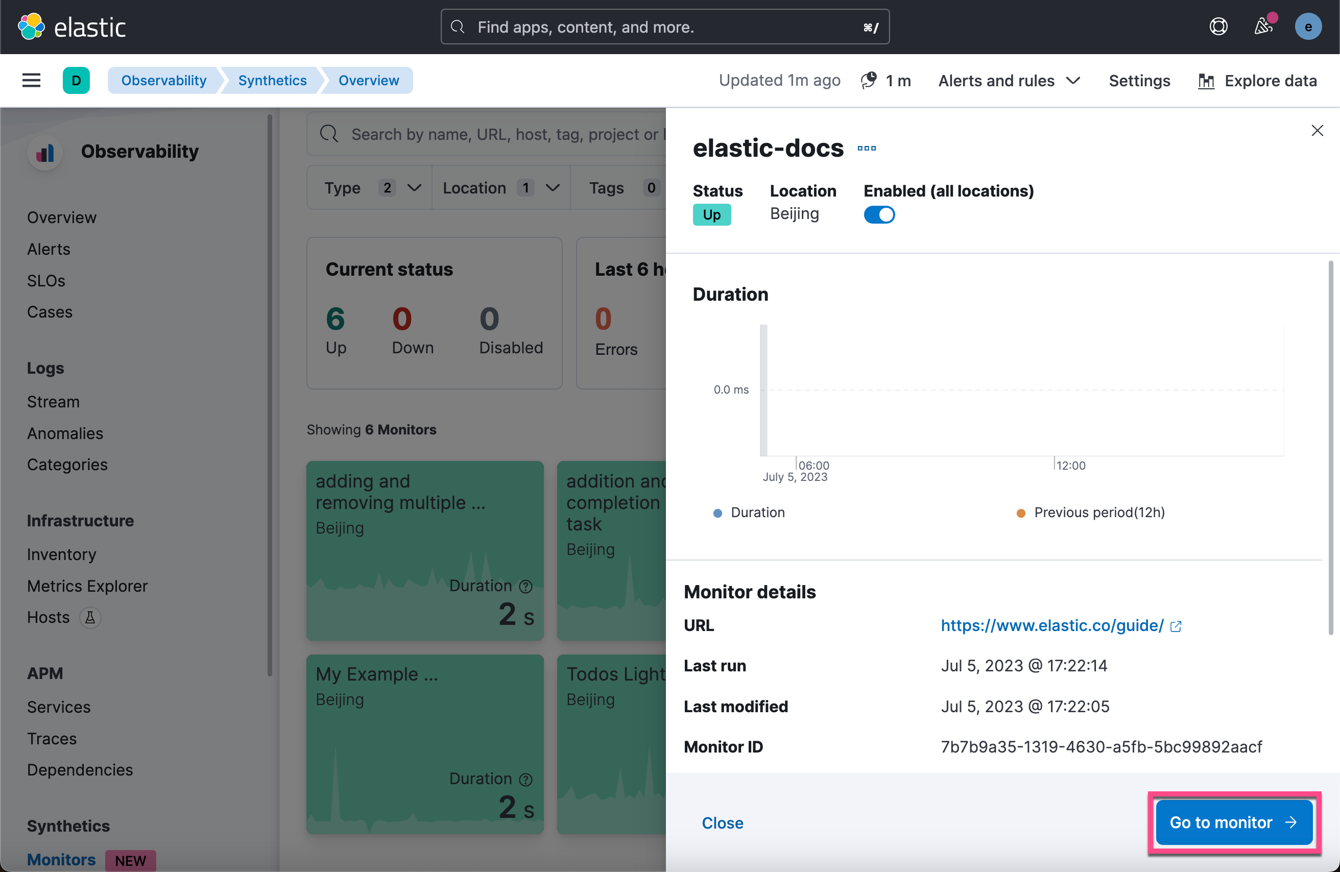Open the hamburger navigation menu
Viewport: 1340px width, 872px height.
(31, 81)
